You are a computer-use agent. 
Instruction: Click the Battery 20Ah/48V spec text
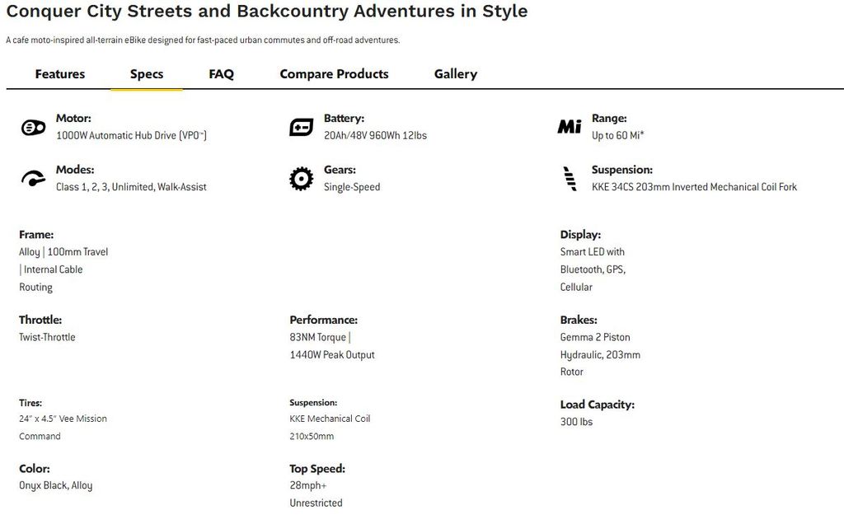tap(375, 135)
